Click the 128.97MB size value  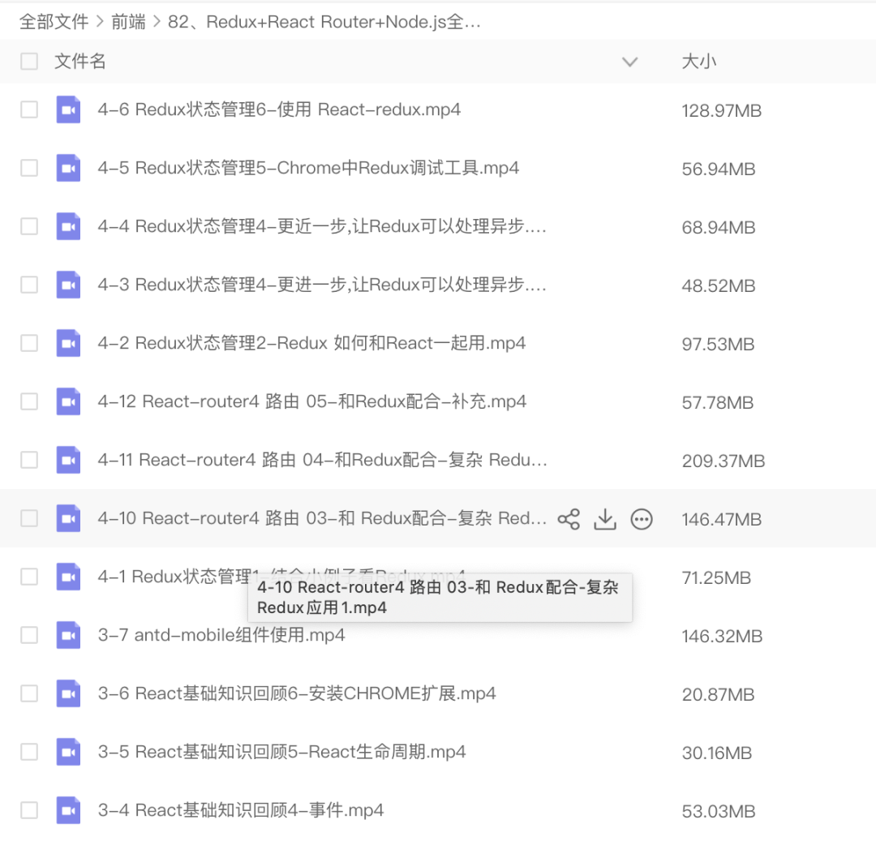point(721,110)
